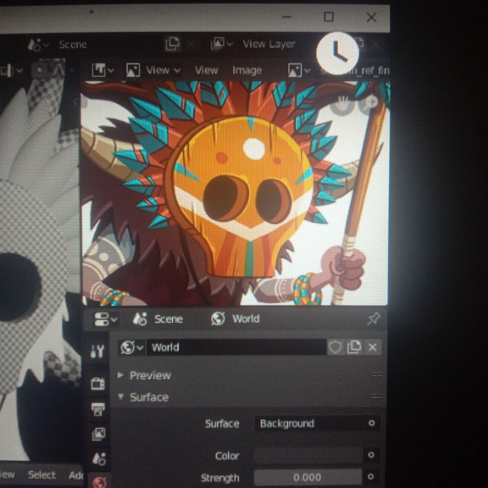Viewport: 488px width, 488px height.
Task: Click the node link dot beside Background
Action: click(372, 423)
